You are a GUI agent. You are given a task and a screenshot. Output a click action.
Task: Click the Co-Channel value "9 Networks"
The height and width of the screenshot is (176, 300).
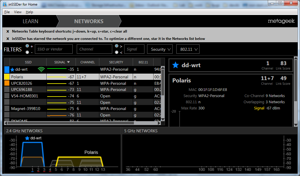[275, 96]
